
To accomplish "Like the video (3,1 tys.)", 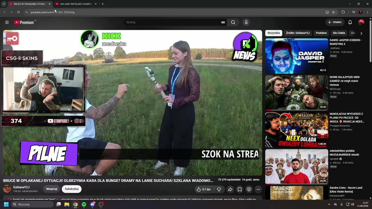I will (204, 190).
